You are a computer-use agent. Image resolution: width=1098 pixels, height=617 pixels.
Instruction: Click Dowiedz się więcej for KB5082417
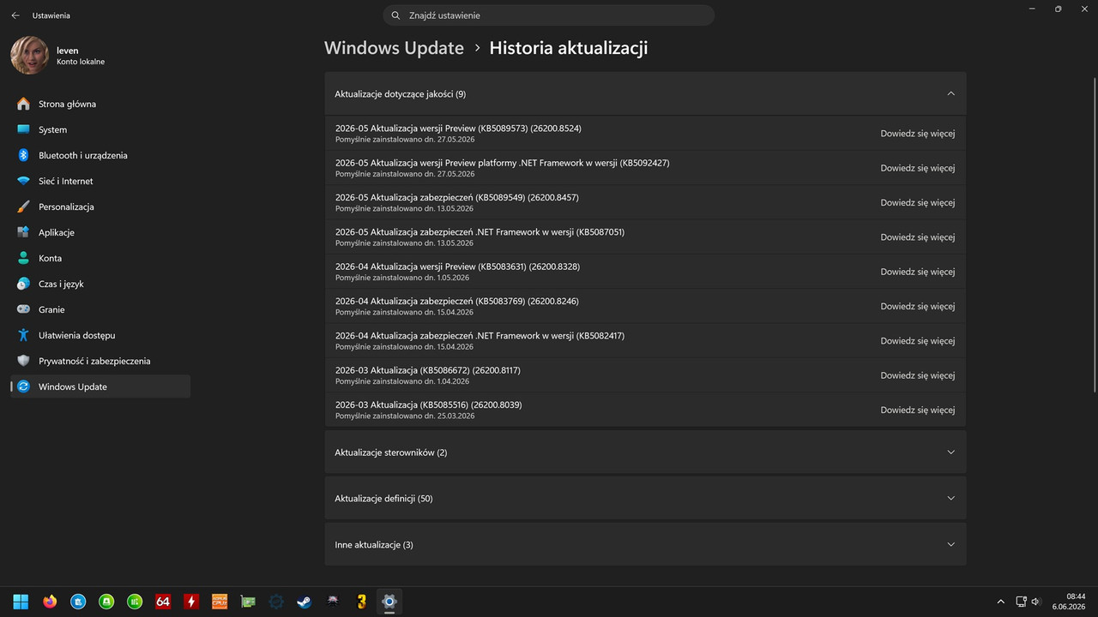pos(917,341)
